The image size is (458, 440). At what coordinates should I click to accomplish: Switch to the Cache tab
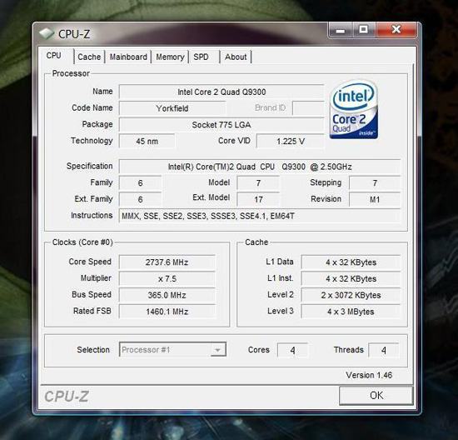(x=89, y=57)
